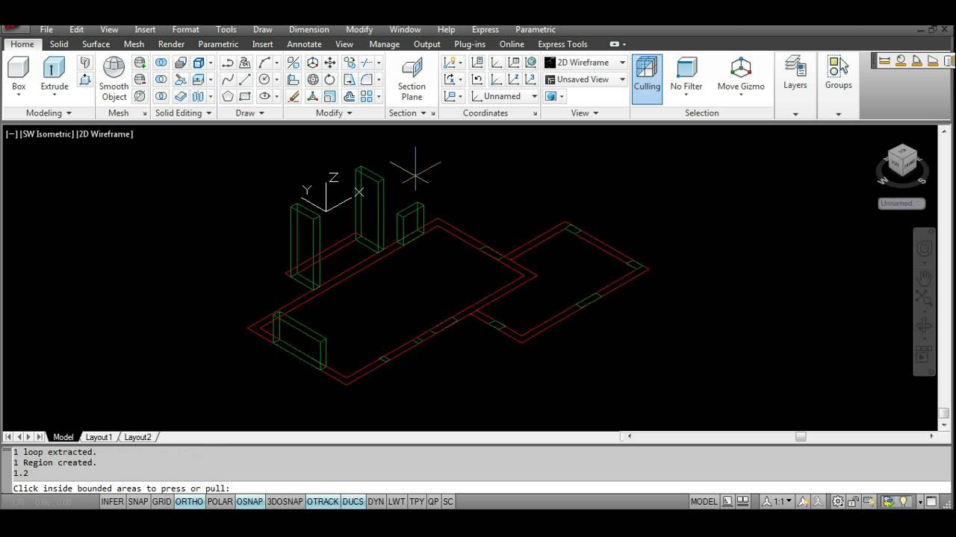Image resolution: width=956 pixels, height=537 pixels.
Task: Activate the Pan hand on navigation bar
Action: tap(925, 277)
